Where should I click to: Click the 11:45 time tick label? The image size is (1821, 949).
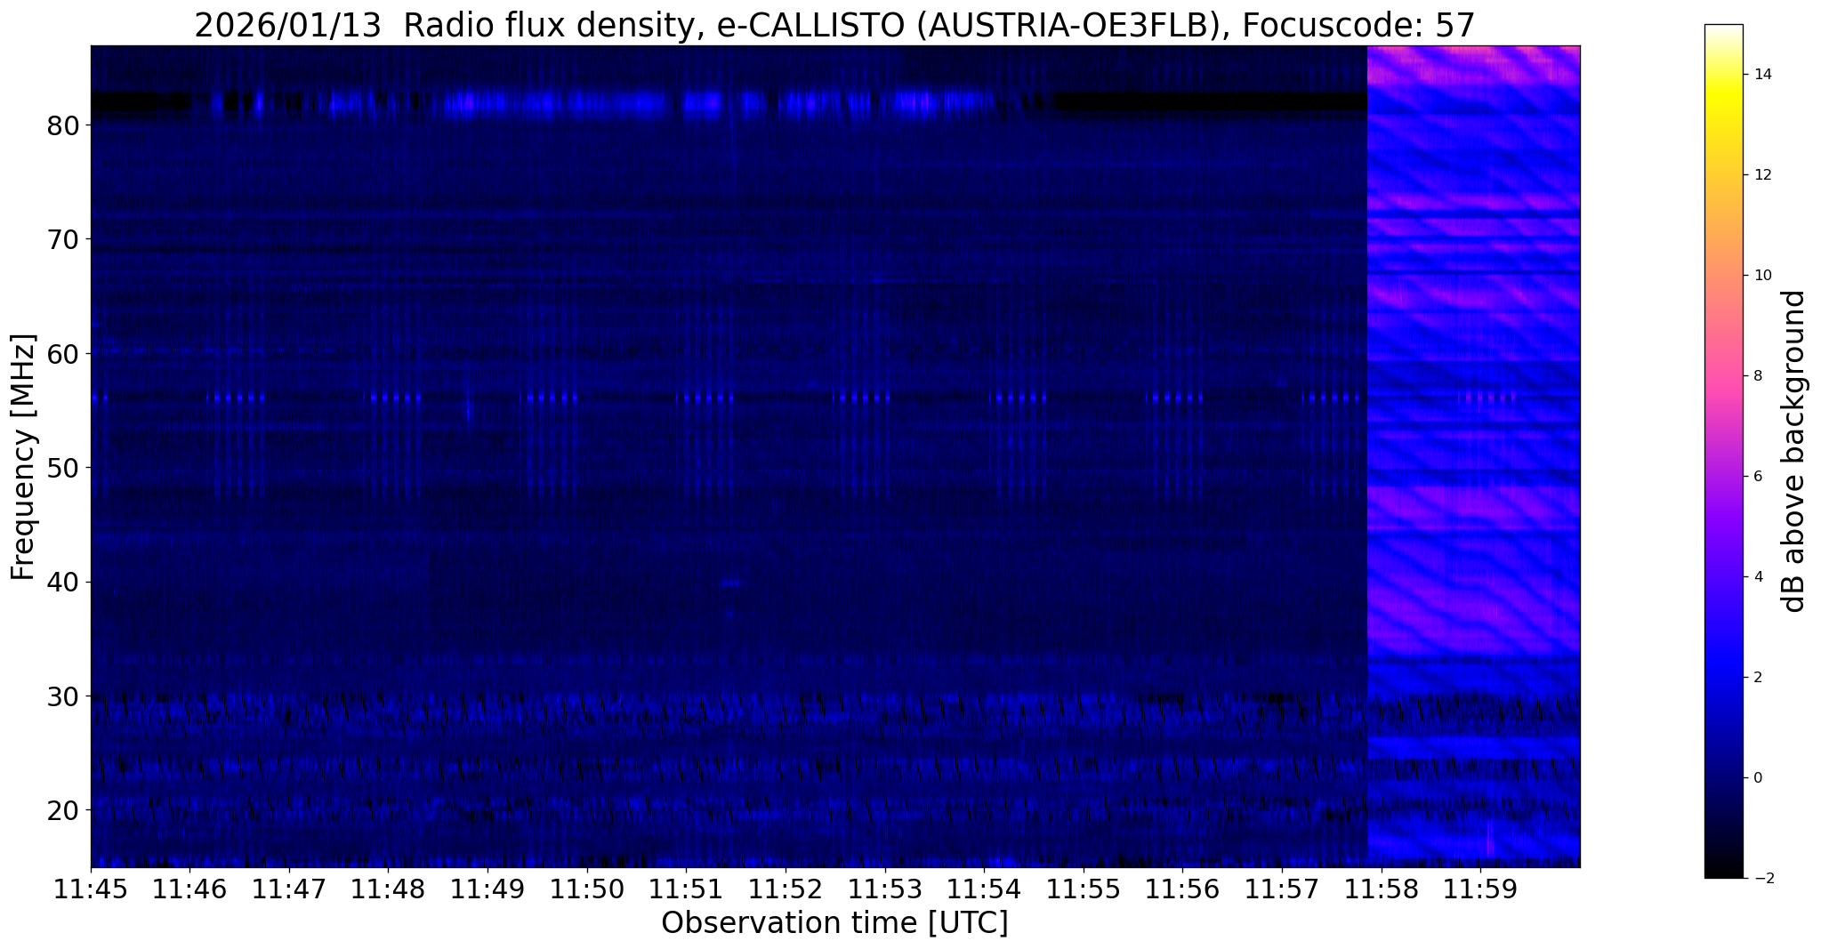(x=91, y=889)
